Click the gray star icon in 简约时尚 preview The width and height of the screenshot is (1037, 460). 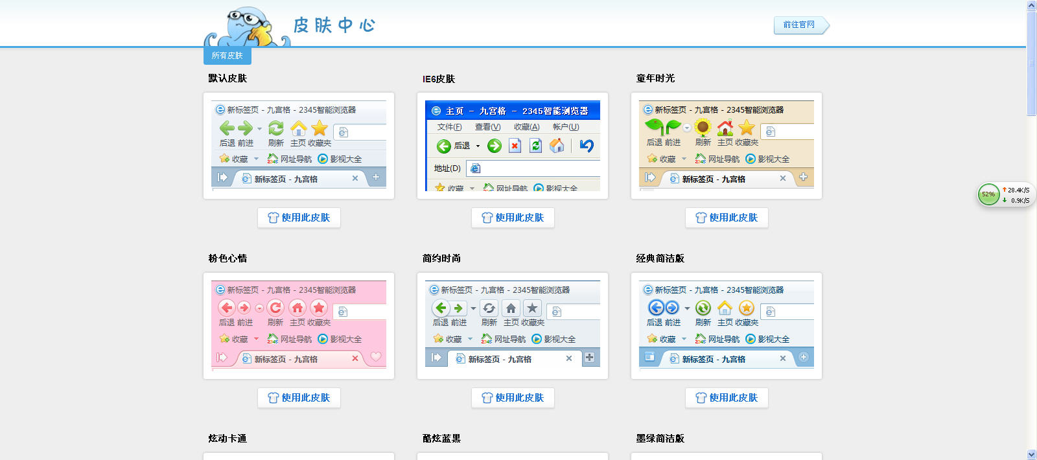point(532,308)
